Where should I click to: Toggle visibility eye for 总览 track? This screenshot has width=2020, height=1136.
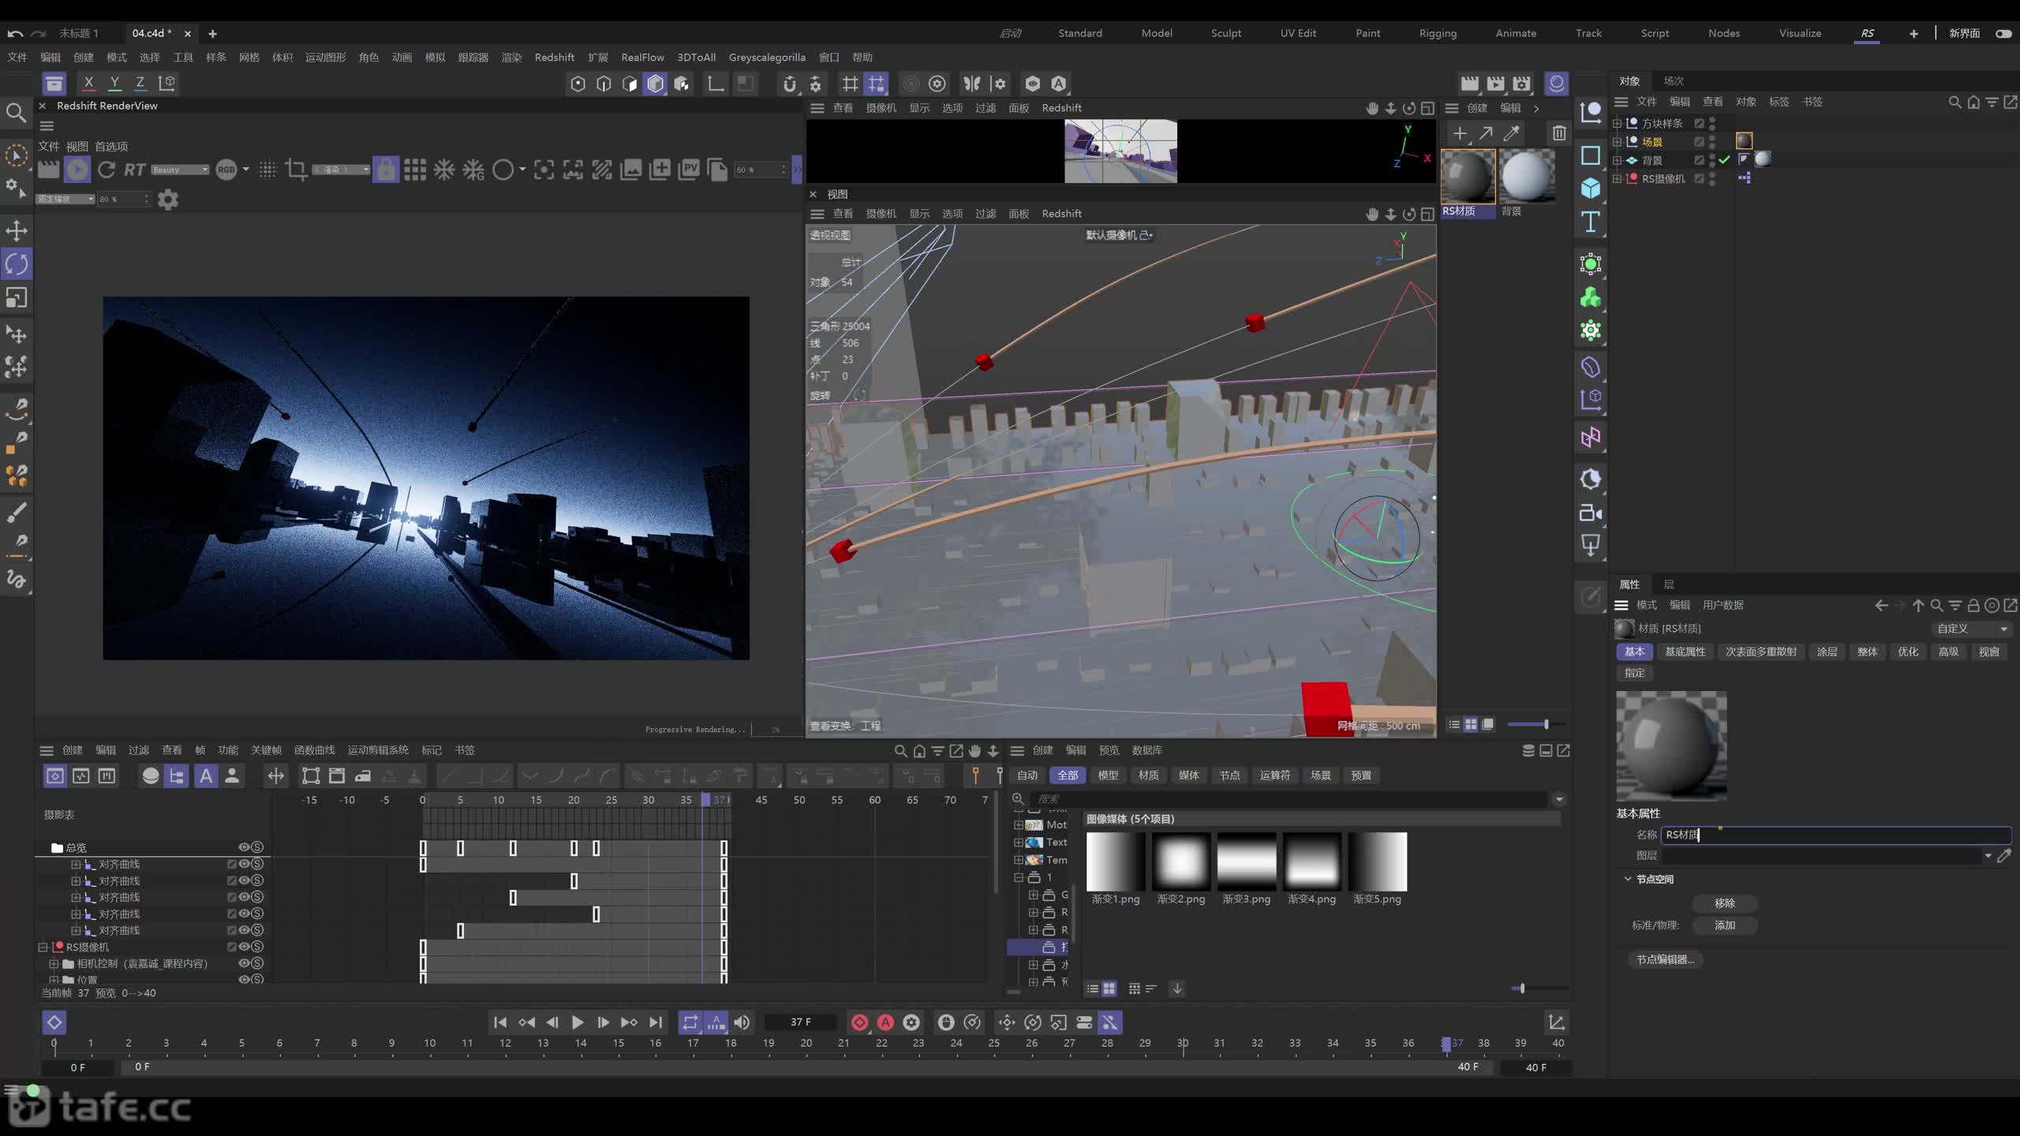tap(244, 847)
